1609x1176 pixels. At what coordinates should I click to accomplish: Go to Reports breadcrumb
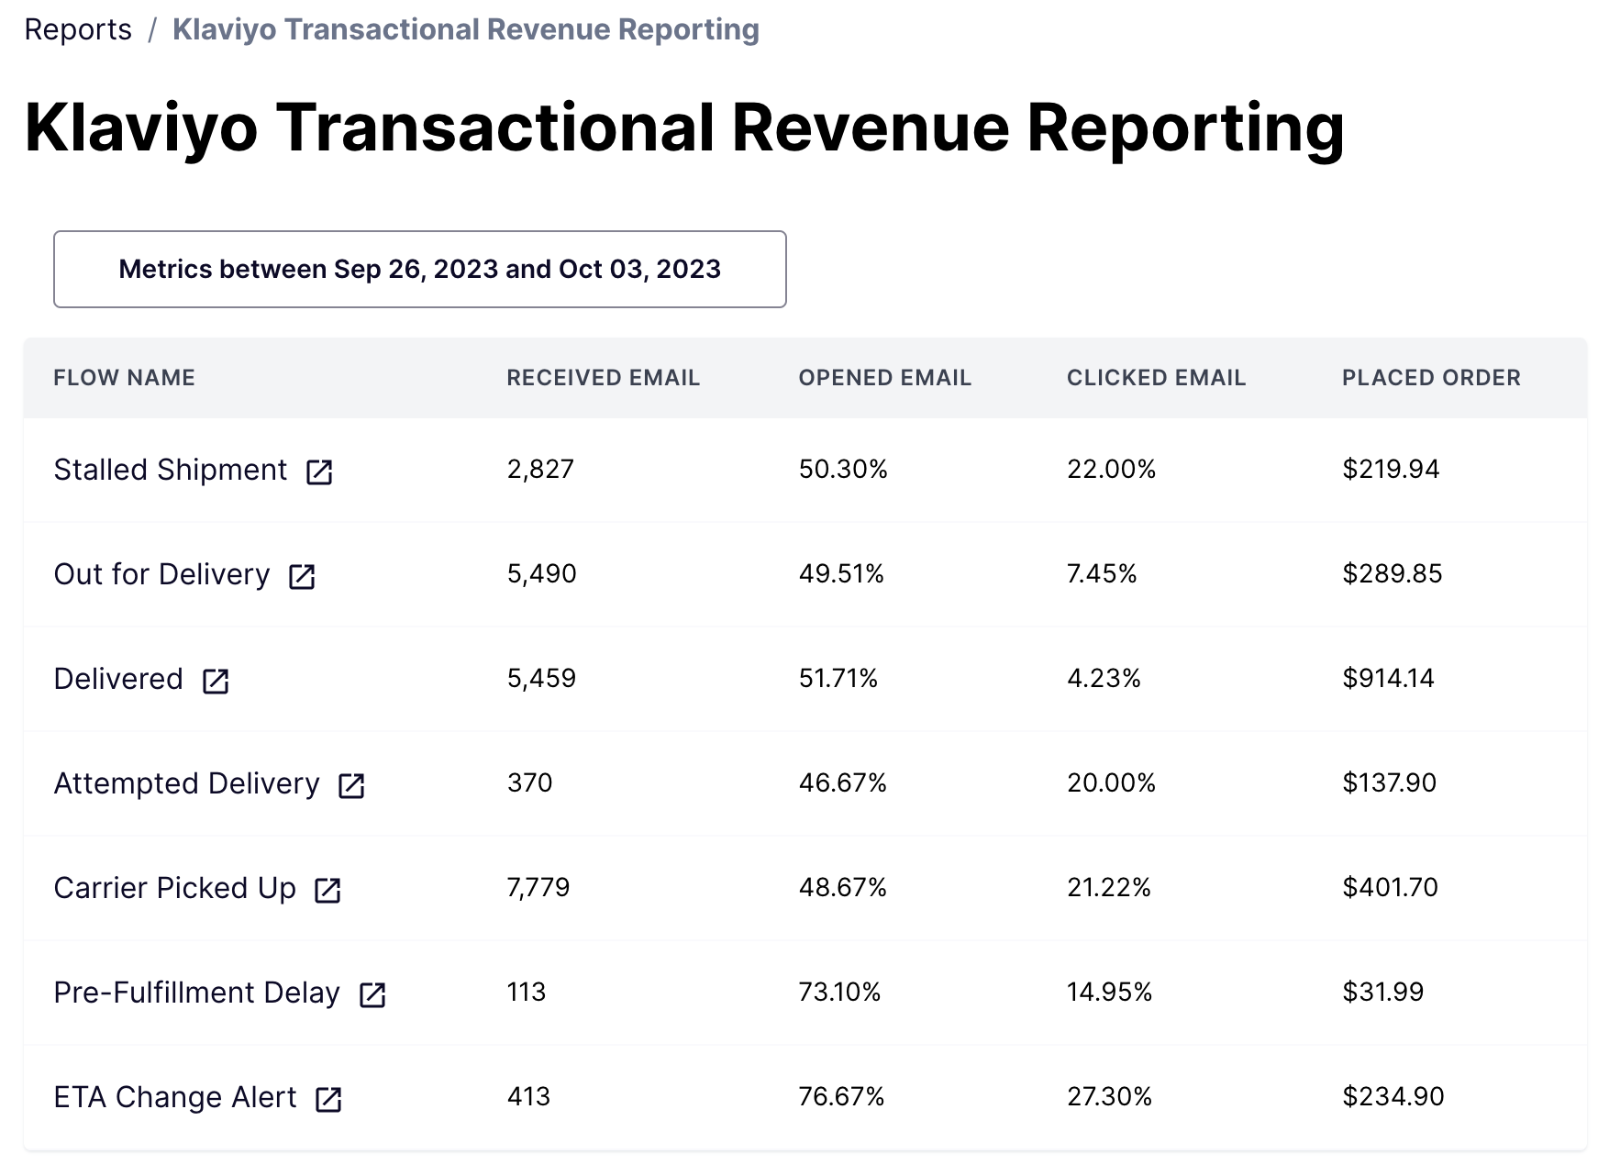[x=78, y=29]
